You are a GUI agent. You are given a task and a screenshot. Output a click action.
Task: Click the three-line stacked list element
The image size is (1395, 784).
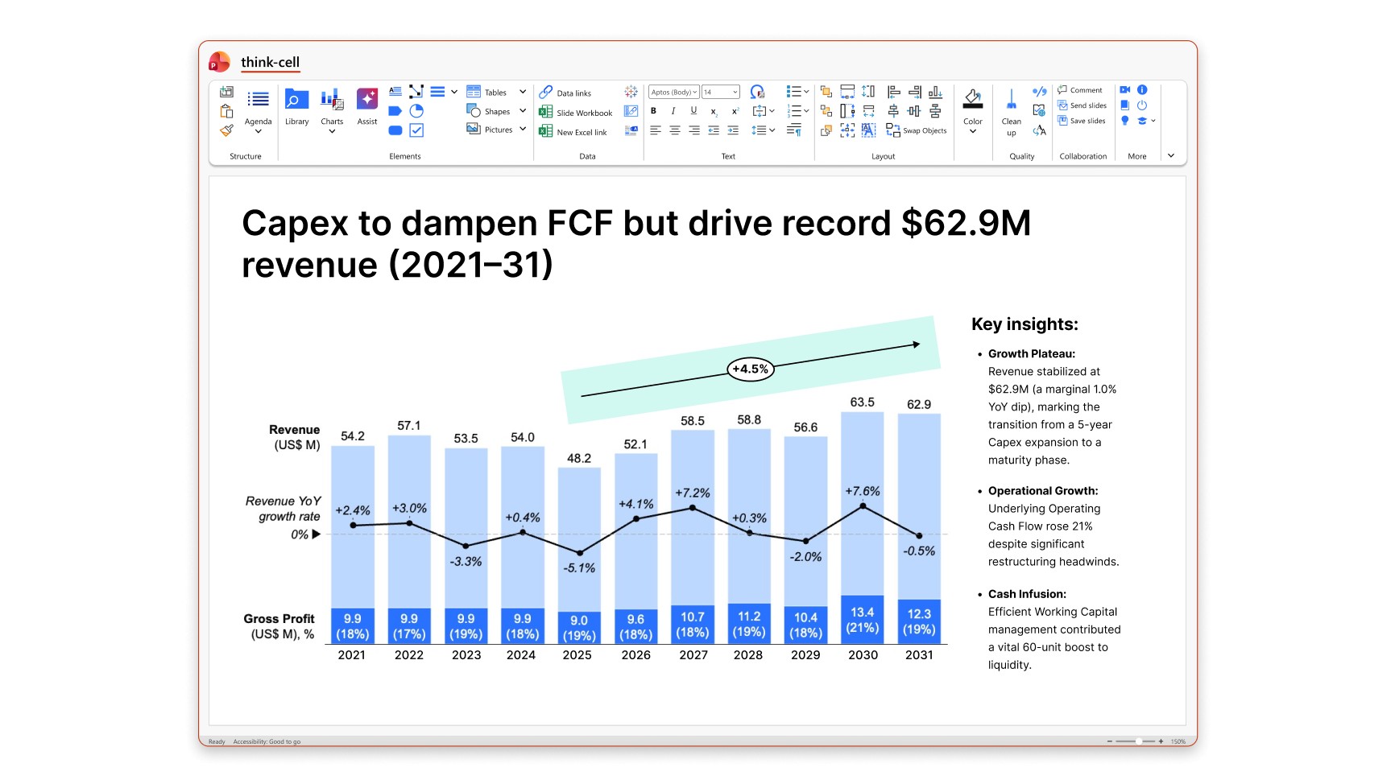click(437, 92)
